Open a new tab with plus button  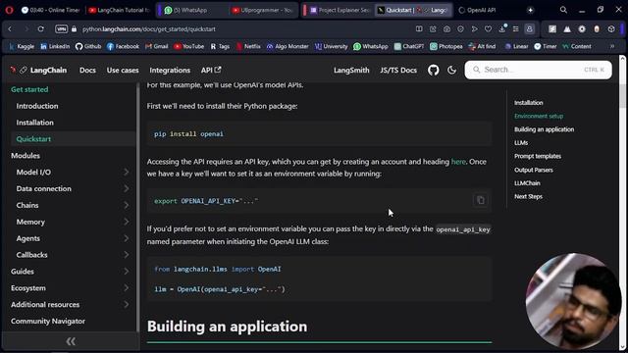tap(530, 10)
